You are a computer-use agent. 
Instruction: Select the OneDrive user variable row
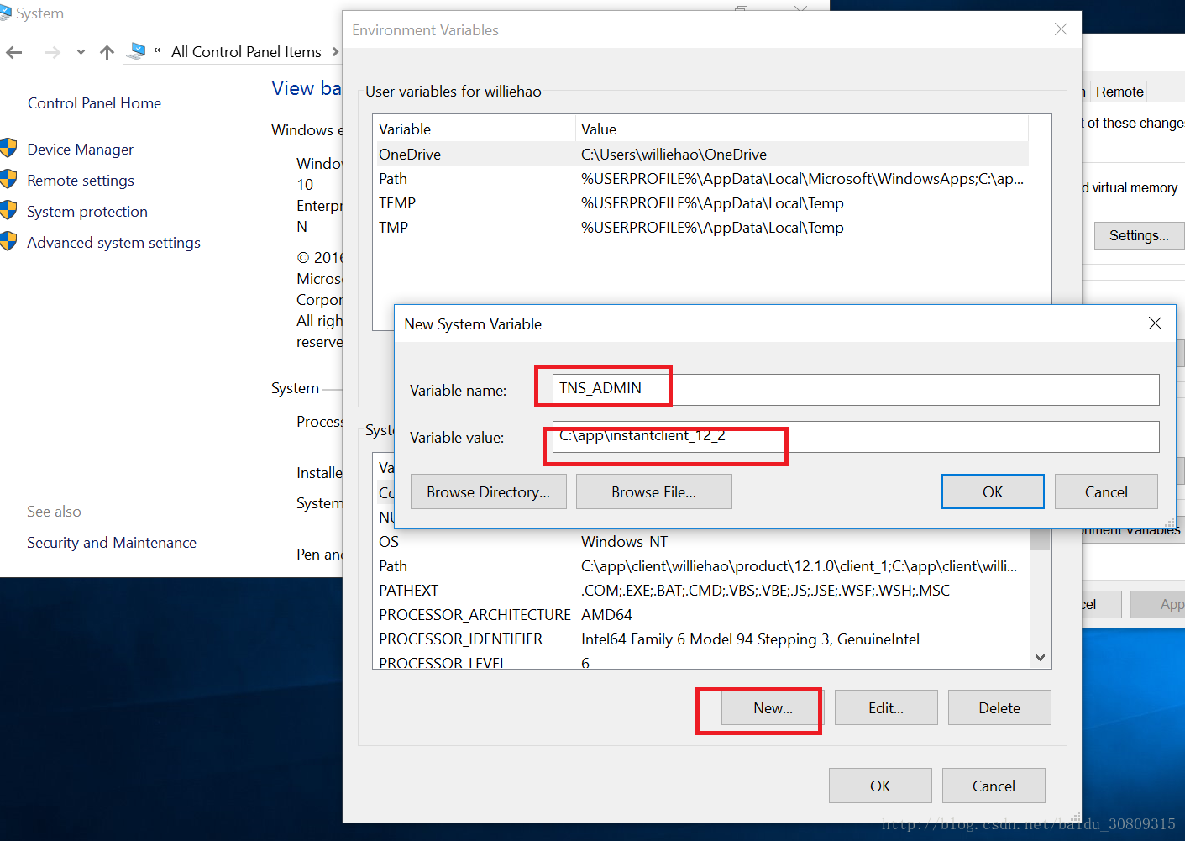pos(701,154)
